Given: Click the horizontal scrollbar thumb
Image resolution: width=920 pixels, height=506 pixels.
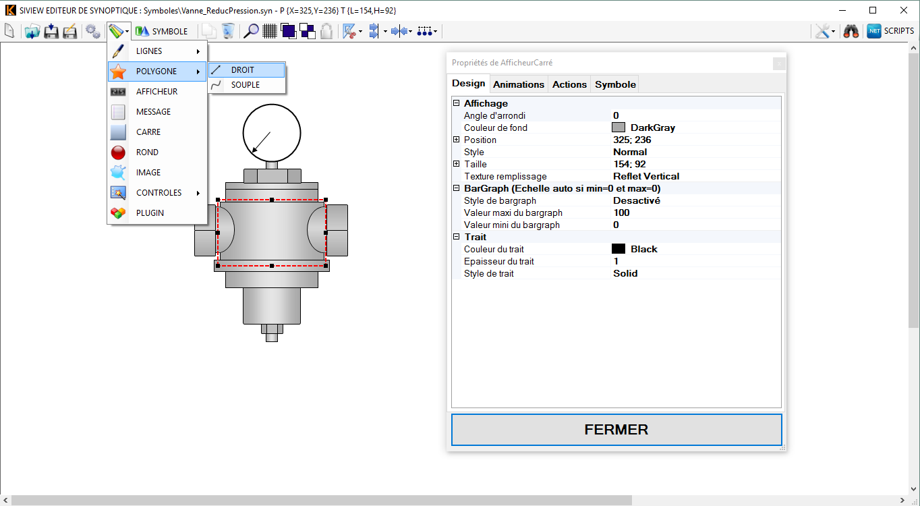Looking at the screenshot, I should click(x=322, y=501).
